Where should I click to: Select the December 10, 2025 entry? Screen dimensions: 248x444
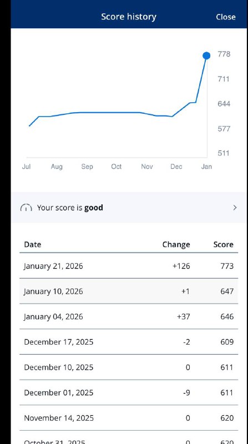pos(129,367)
